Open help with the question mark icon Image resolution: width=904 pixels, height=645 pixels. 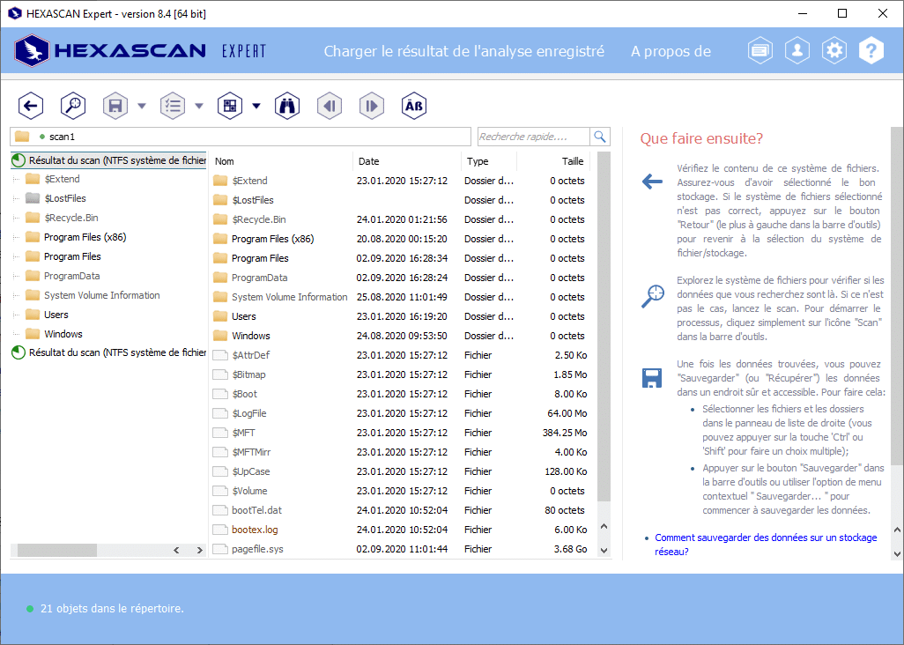871,51
